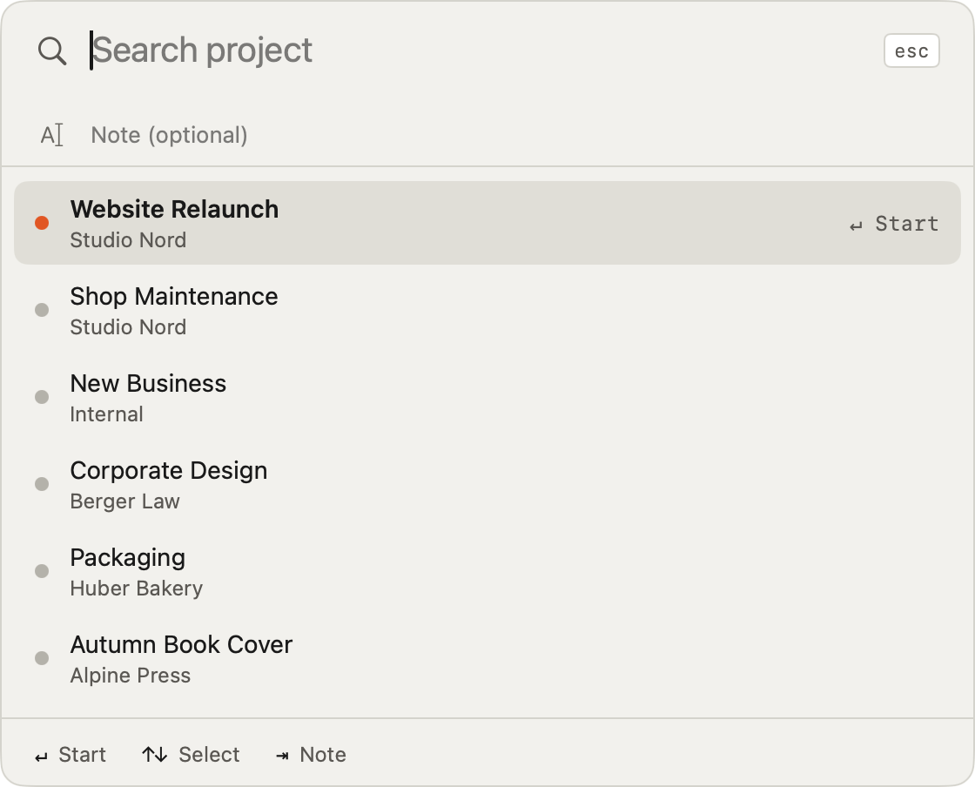
Task: Click the gray dot beside Packaging
Action: pos(42,571)
